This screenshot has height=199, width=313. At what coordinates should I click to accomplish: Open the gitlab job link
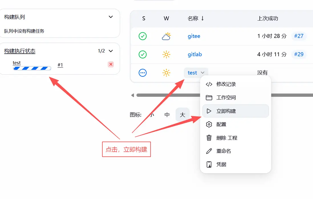tap(195, 55)
